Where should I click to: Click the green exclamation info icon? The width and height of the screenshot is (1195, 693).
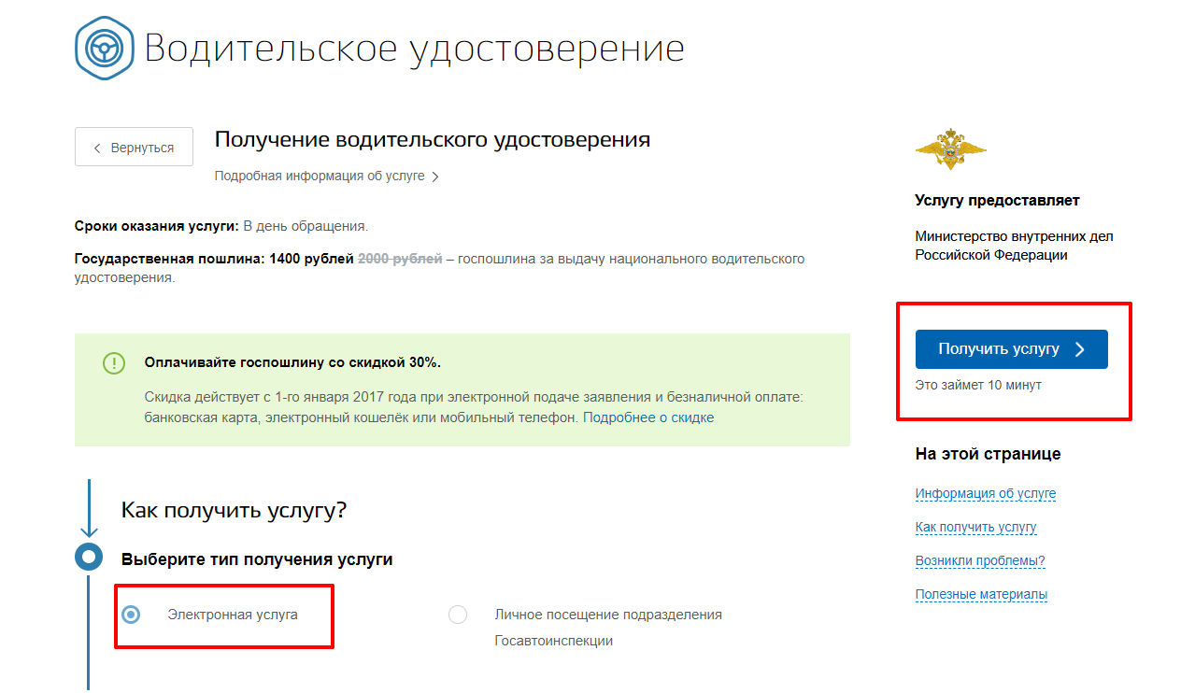coord(114,363)
